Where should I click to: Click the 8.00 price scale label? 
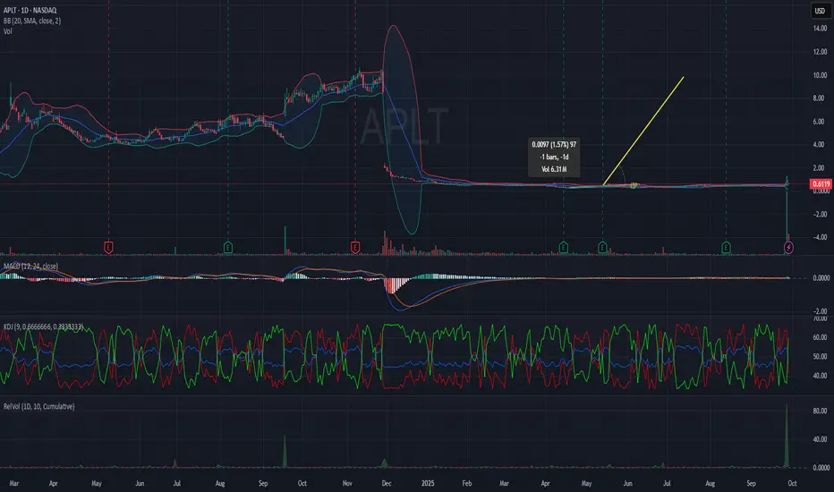click(x=818, y=98)
